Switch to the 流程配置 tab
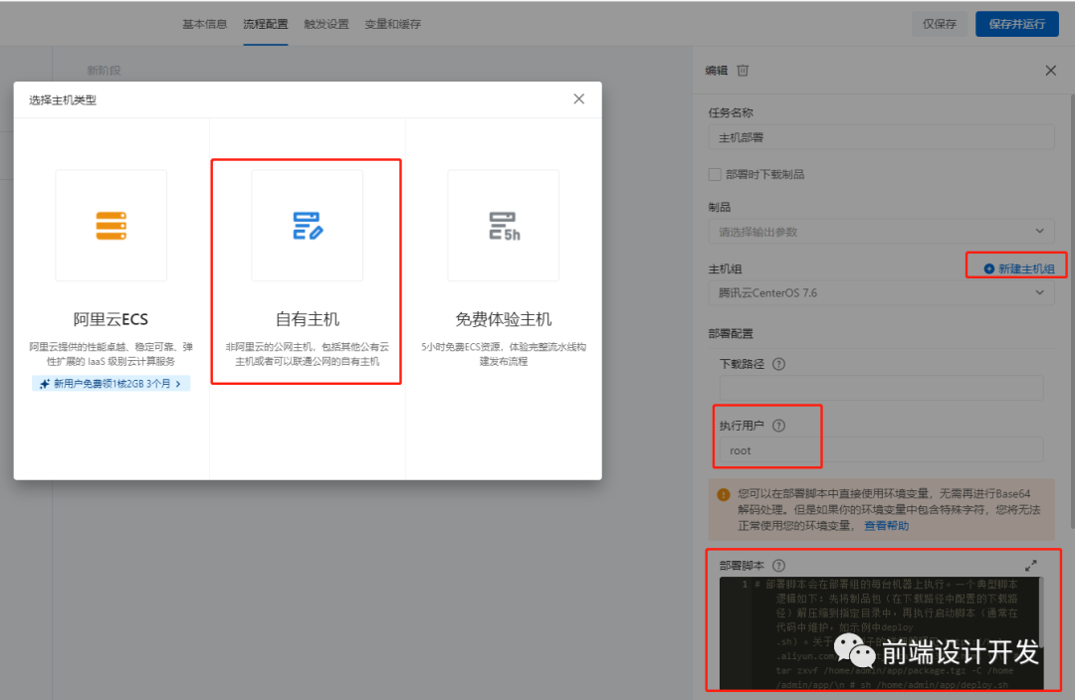This screenshot has height=700, width=1075. point(266,24)
